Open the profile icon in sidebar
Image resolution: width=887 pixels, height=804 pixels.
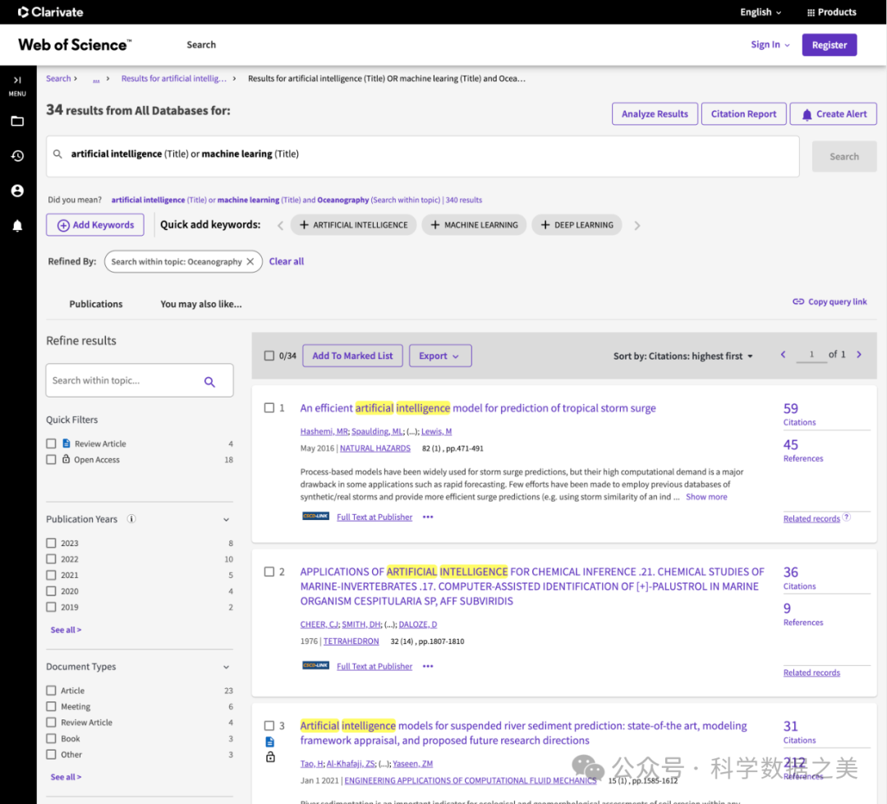[x=17, y=191]
